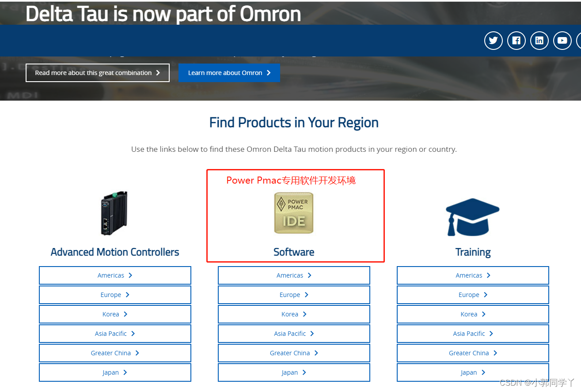This screenshot has height=391, width=581.
Task: Open the LinkedIn social icon
Action: 539,41
